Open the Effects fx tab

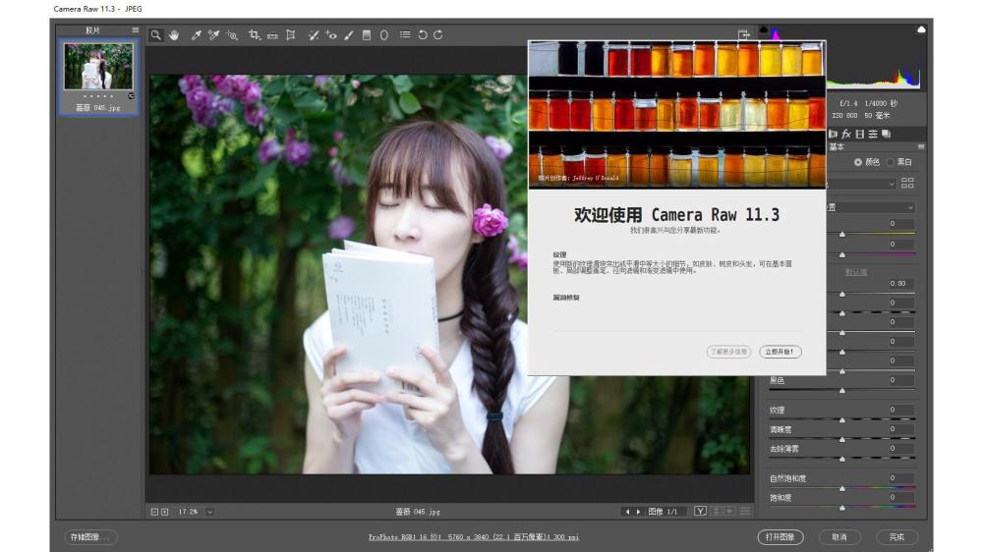846,134
